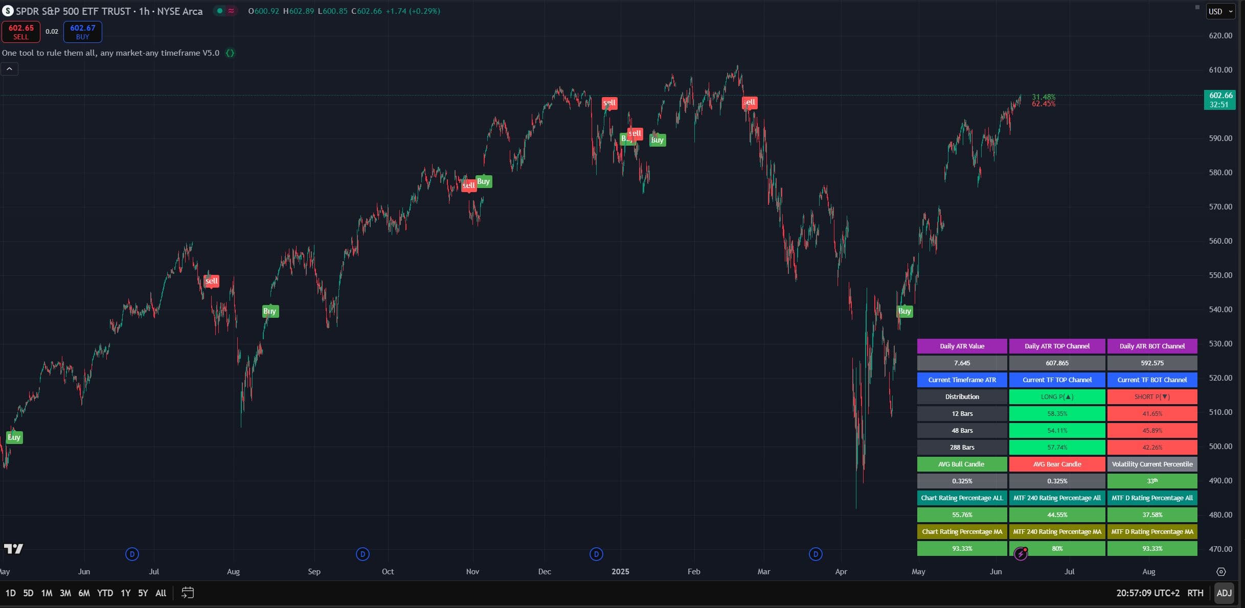Click the 55.76% chart rating cell

pyautogui.click(x=962, y=515)
